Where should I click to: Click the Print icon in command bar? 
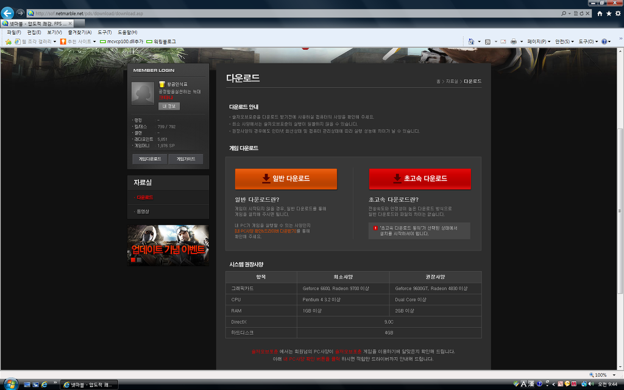pos(514,41)
